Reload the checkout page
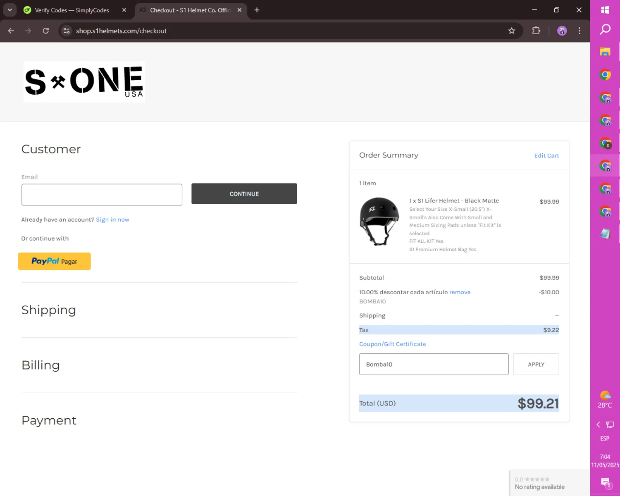Image resolution: width=620 pixels, height=496 pixels. pos(46,31)
